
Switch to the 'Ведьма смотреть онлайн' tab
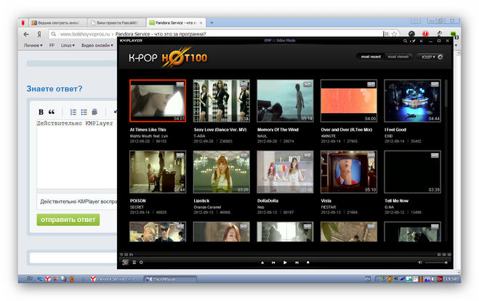(x=57, y=22)
